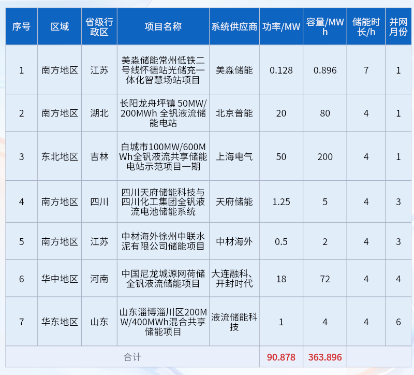Viewport: 414px width, 375px height.
Task: Select capacity value 72
Action: [325, 279]
